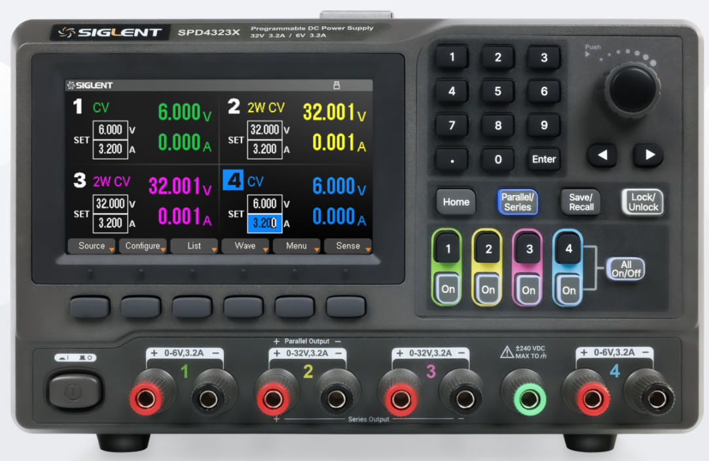
Task: Click the warning triangle beside ±240 VDC
Action: coord(507,352)
